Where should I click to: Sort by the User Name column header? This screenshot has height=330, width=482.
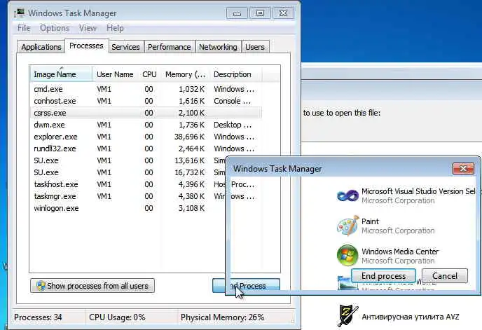coord(115,74)
